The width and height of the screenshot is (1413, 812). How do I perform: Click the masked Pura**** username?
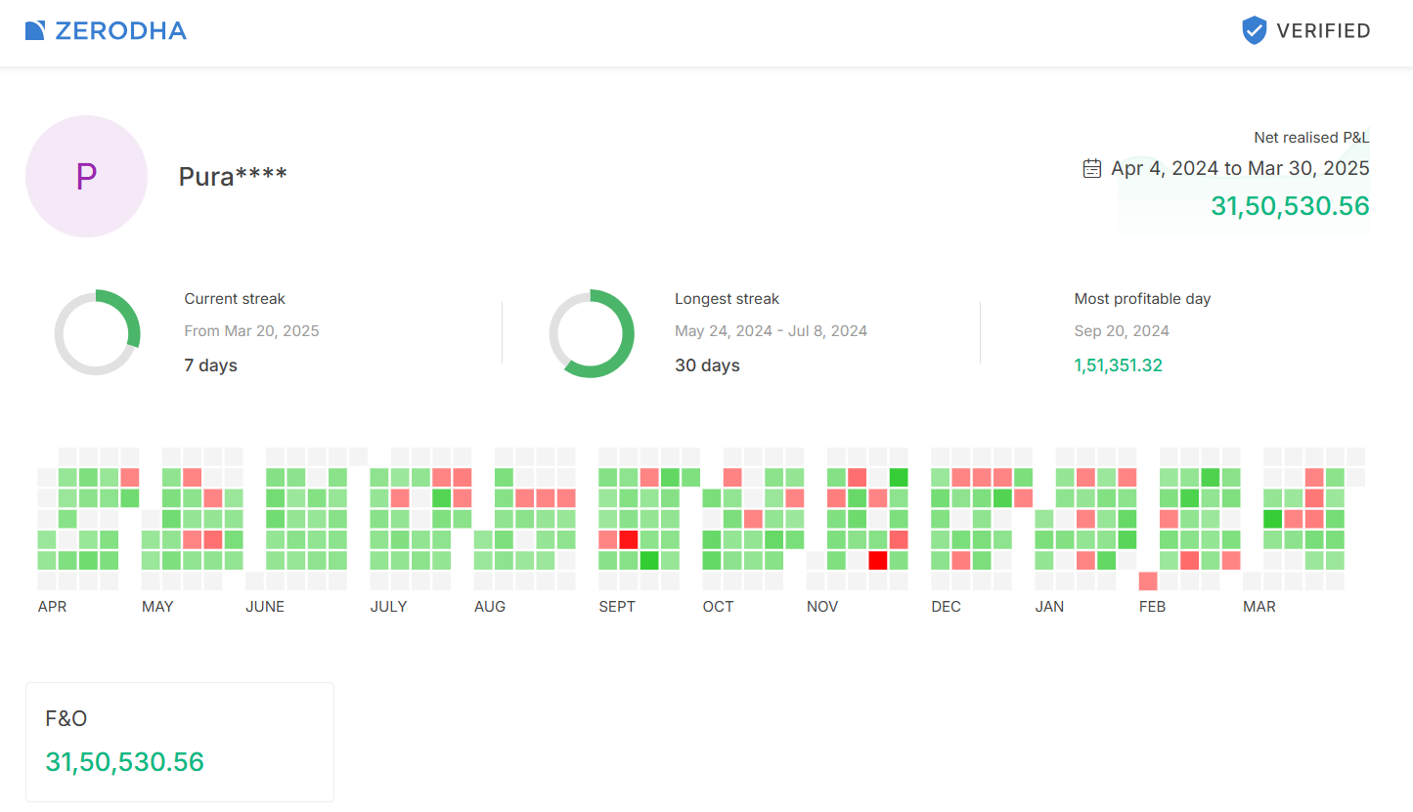pos(233,177)
